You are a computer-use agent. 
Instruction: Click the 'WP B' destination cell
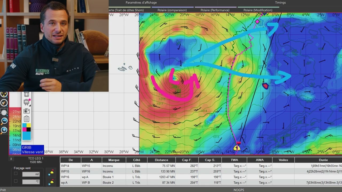[x=92, y=183]
